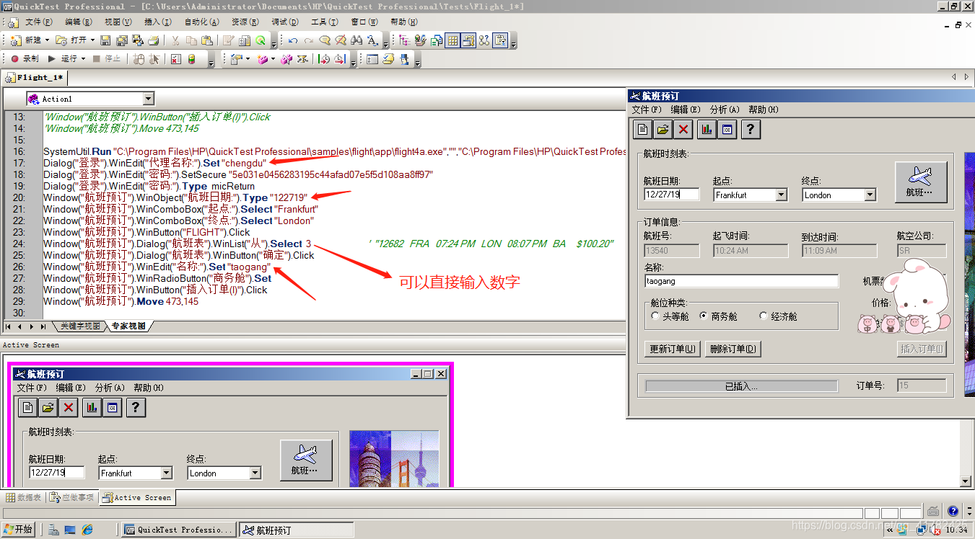This screenshot has height=539, width=975.
Task: Click the 名称 taogang input field
Action: coord(741,281)
